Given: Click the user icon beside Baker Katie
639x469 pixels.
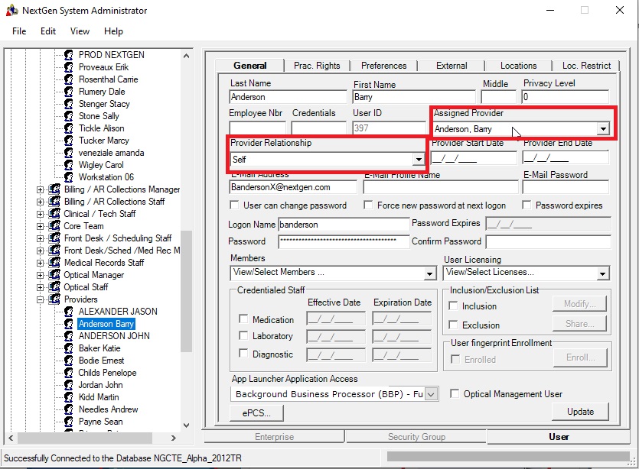Looking at the screenshot, I should pyautogui.click(x=69, y=348).
